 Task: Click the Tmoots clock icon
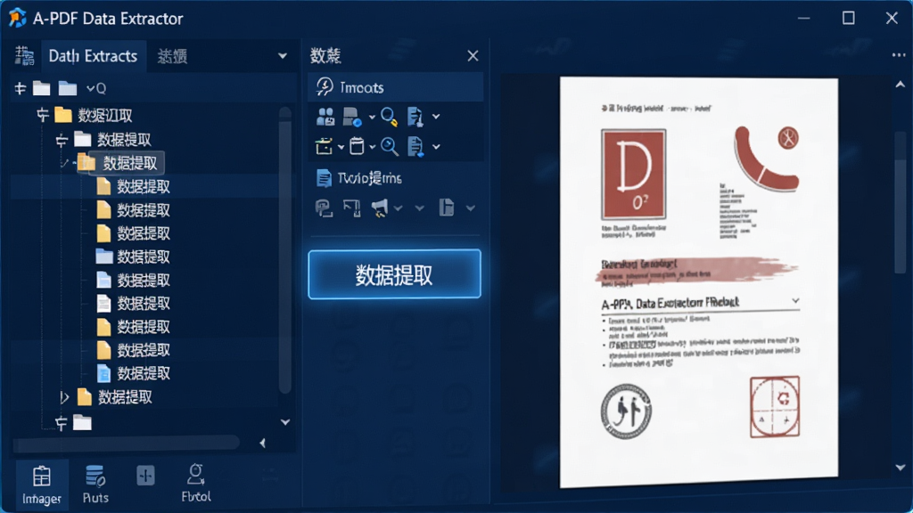pyautogui.click(x=325, y=86)
